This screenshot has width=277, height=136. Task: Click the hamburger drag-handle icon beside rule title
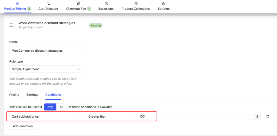tap(11, 25)
